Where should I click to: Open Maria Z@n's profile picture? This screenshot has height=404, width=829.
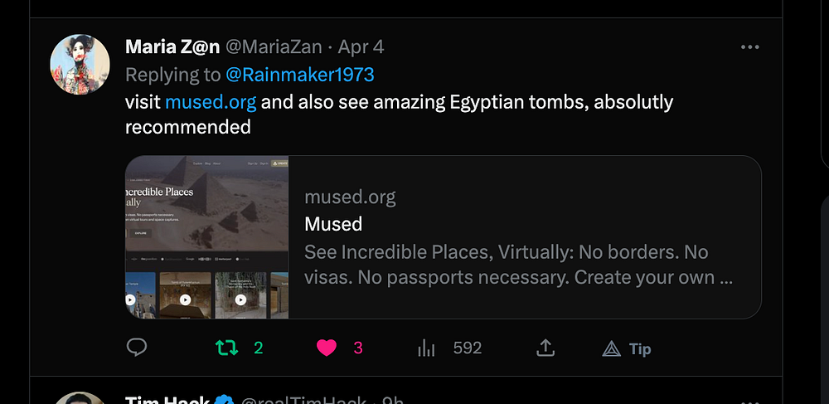[x=80, y=65]
